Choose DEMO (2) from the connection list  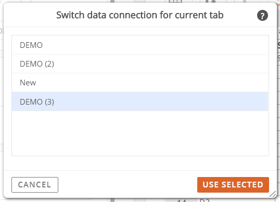pyautogui.click(x=140, y=64)
